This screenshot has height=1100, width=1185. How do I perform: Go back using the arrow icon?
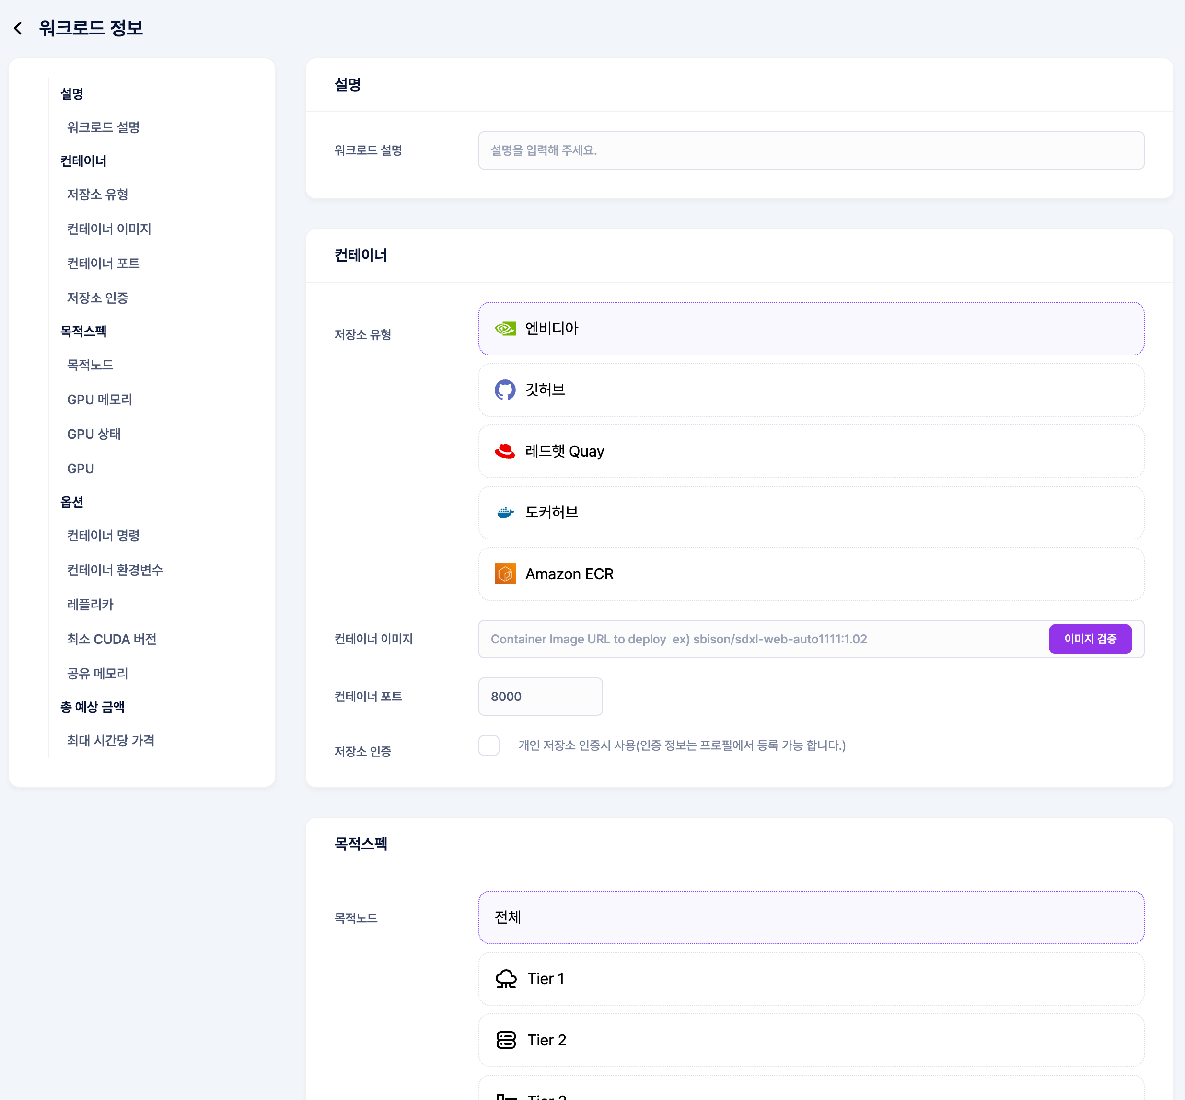coord(18,28)
